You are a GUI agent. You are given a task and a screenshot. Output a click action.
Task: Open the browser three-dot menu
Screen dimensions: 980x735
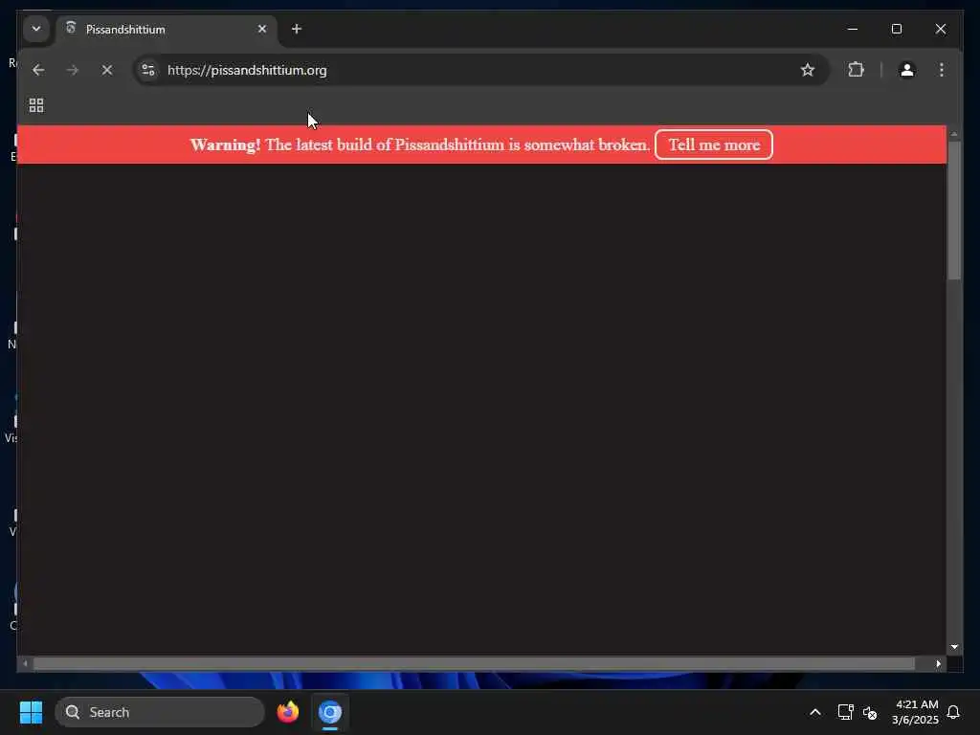(x=942, y=70)
